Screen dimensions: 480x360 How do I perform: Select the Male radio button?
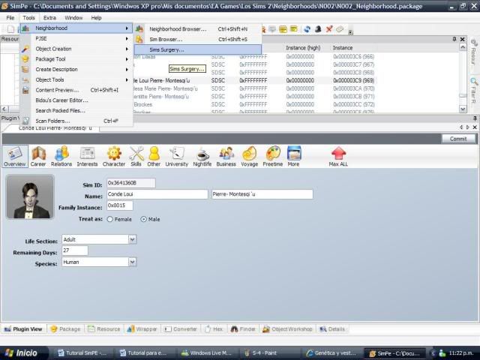tap(143, 219)
